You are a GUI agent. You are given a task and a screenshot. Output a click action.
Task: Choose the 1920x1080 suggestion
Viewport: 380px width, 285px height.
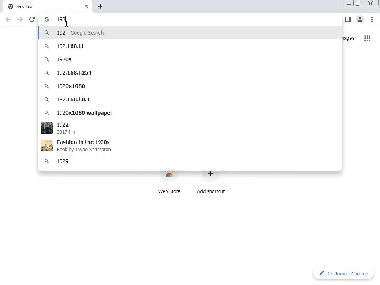190,86
